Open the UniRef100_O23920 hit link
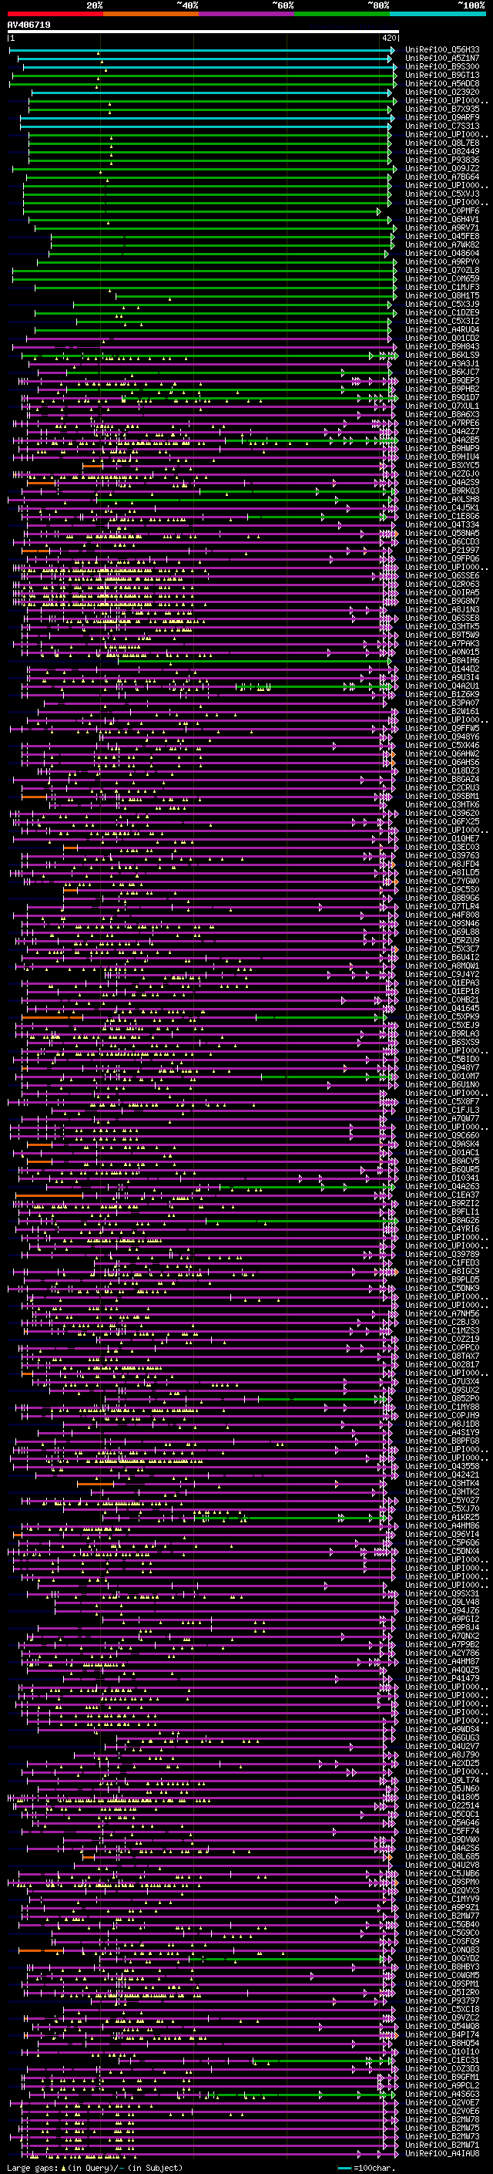Viewport: 493px width, 2174px height. tap(442, 92)
